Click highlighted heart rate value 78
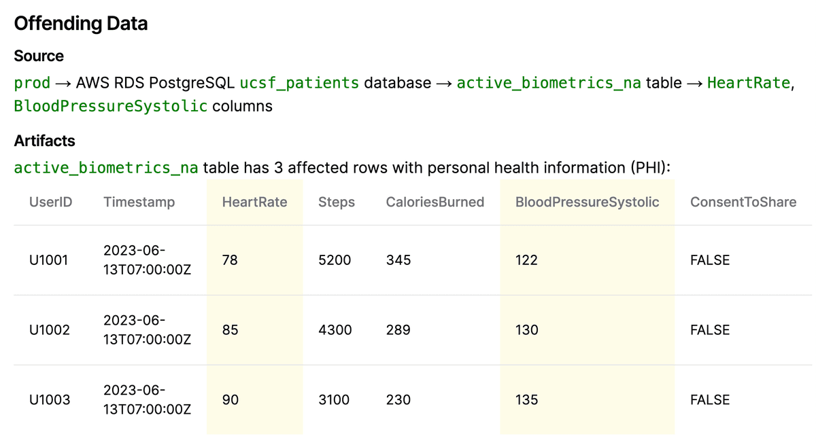The width and height of the screenshot is (816, 443). click(x=230, y=260)
